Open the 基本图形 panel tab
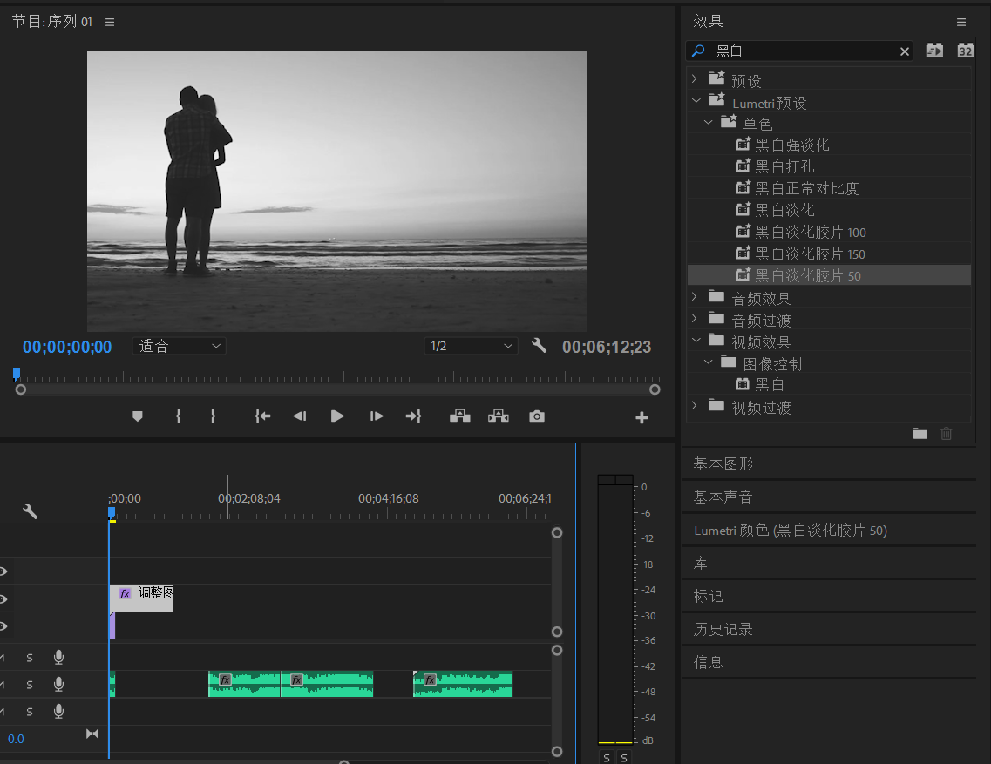 click(723, 463)
